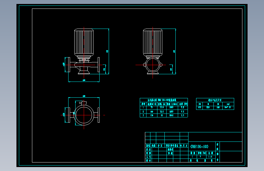Select the 100 value in flange table
The width and height of the screenshot is (264, 171).
(199, 107)
